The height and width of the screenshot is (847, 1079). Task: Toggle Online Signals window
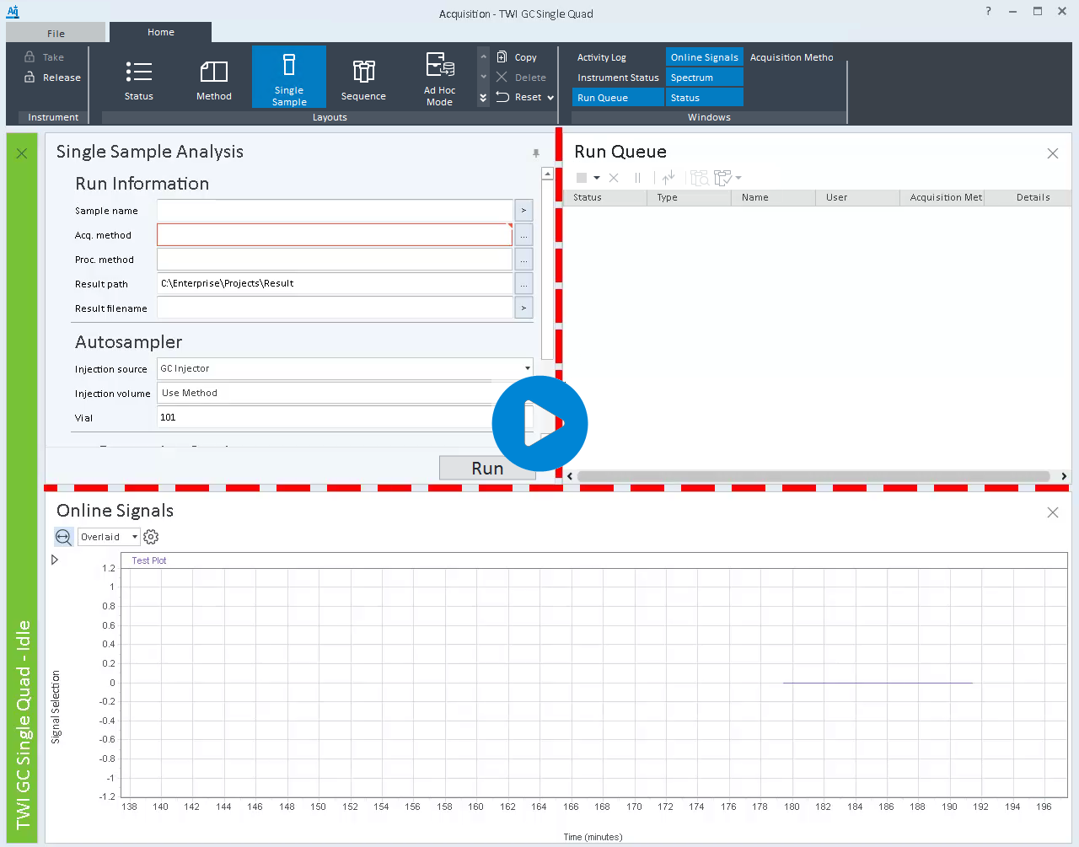pos(705,57)
